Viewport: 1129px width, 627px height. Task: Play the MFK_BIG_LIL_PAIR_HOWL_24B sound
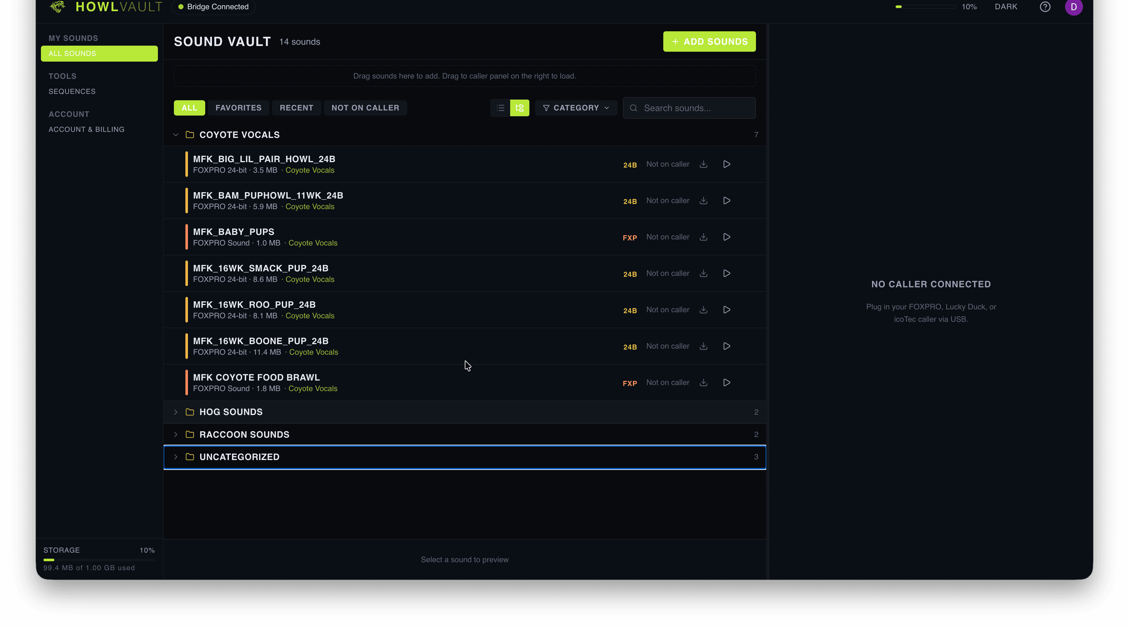tap(727, 164)
